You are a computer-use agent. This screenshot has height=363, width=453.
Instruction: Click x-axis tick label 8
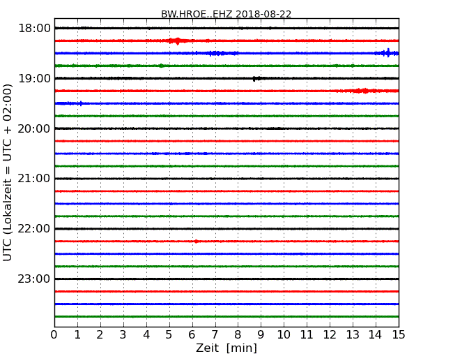click(x=238, y=335)
